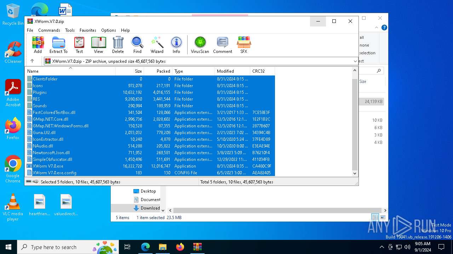Screen dimensions: 453x254
Task: Open VLC media player shortcut
Action: tap(13, 207)
